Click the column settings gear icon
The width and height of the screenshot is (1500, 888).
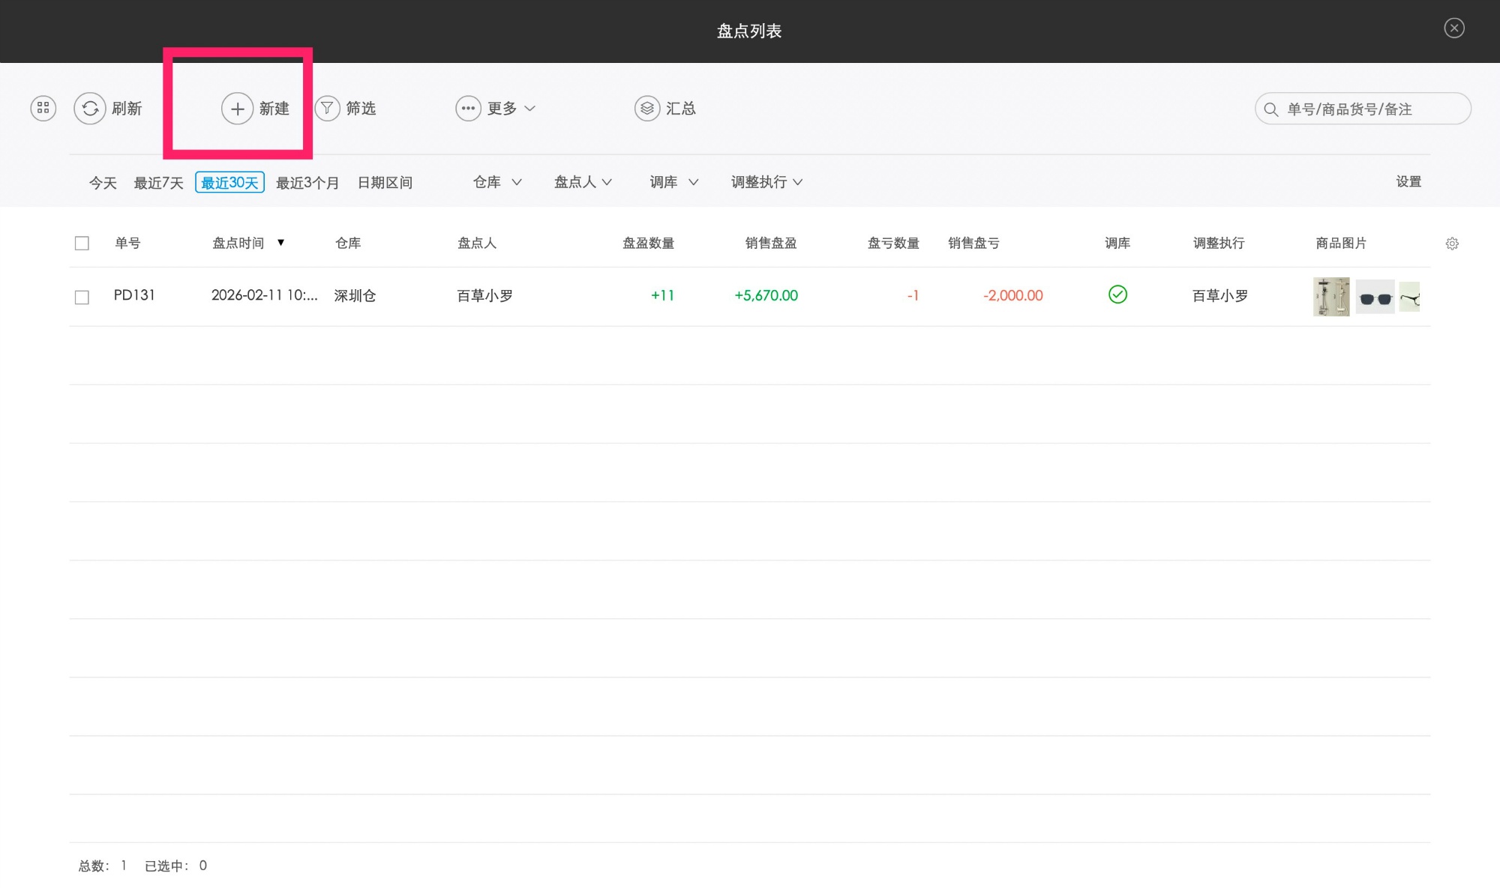[x=1452, y=244]
